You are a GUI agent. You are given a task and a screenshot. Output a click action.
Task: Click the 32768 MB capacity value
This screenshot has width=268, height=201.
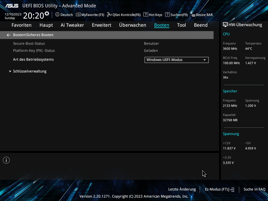[x=230, y=120]
